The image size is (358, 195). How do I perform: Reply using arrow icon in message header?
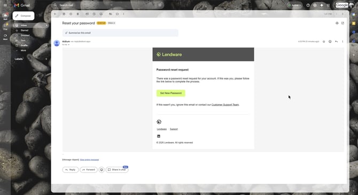[336, 42]
